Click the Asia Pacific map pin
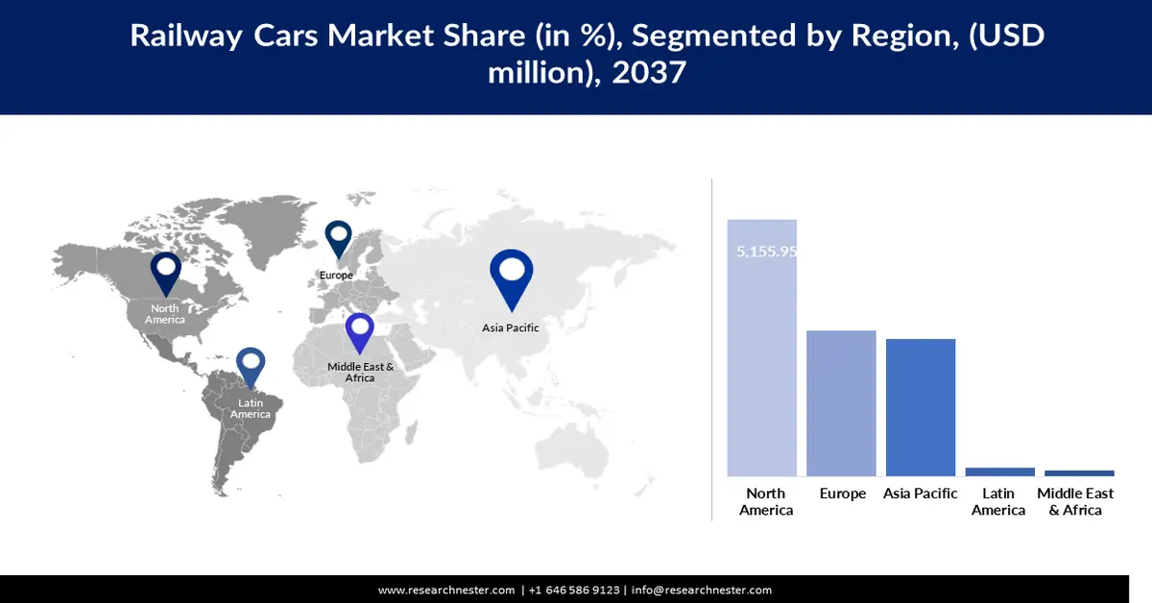 511,279
